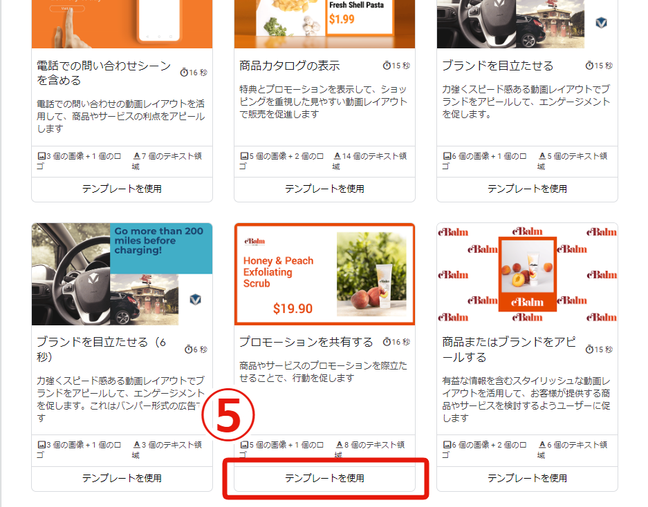This screenshot has width=648, height=507.
Task: Click the Go more than 200 miles thumbnail
Action: pyautogui.click(x=122, y=274)
